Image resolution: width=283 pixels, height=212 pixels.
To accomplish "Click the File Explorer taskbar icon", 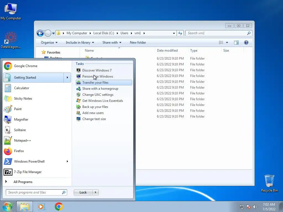I will coord(25,206).
